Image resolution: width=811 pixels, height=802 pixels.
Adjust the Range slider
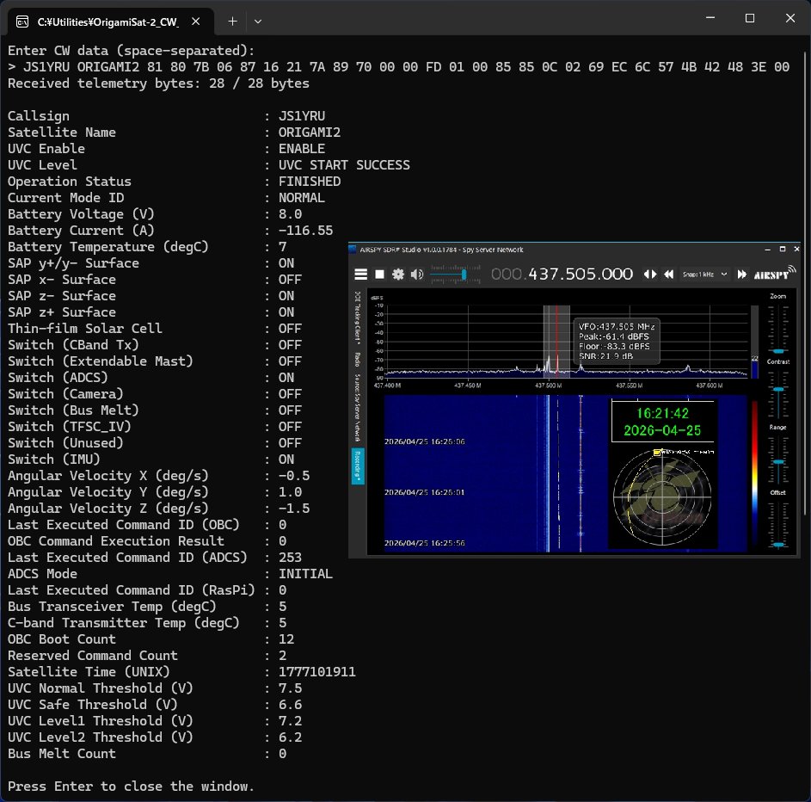[778, 460]
